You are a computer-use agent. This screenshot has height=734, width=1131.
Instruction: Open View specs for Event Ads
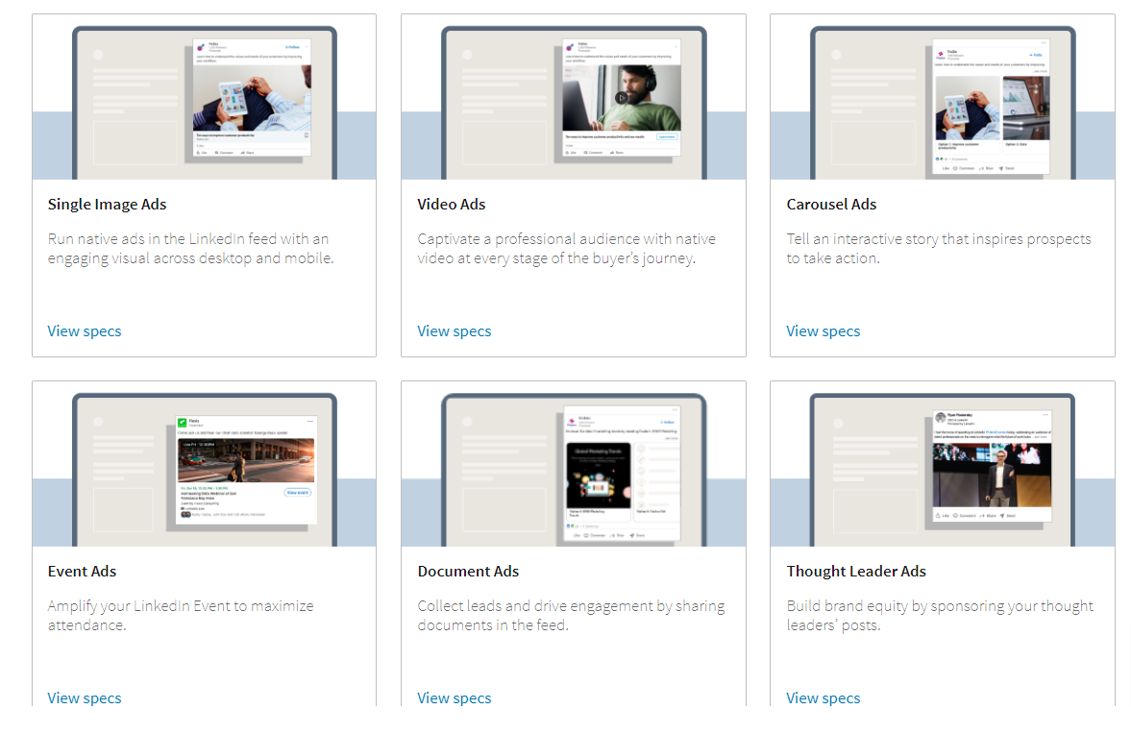click(x=85, y=697)
